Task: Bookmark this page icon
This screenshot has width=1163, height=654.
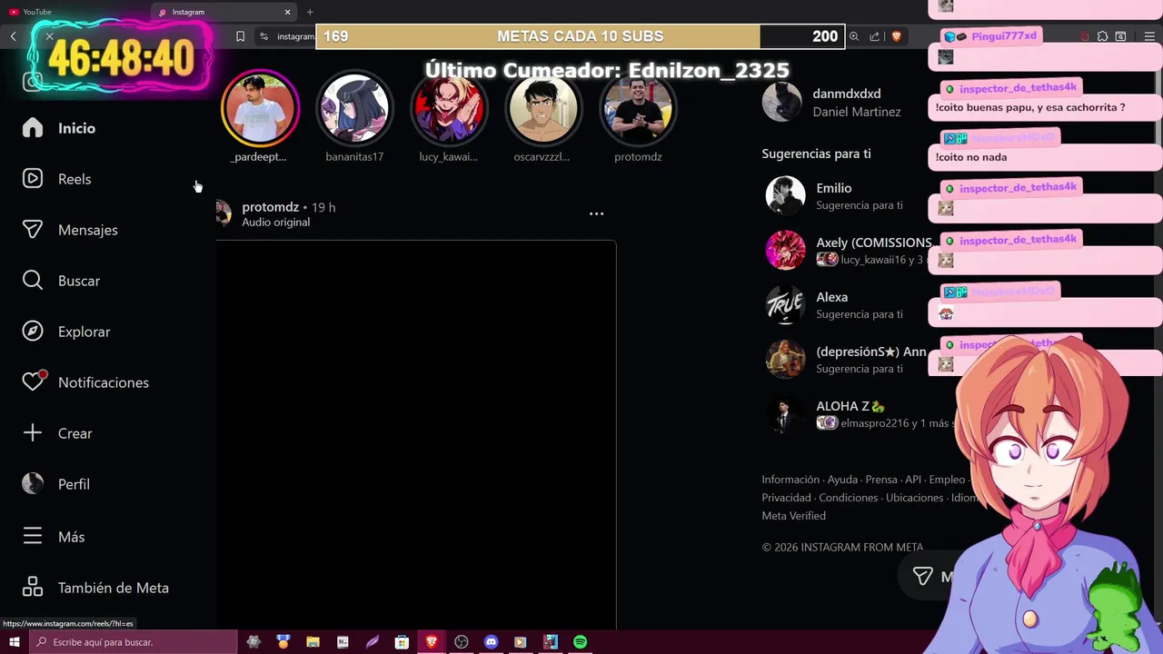Action: 240,36
